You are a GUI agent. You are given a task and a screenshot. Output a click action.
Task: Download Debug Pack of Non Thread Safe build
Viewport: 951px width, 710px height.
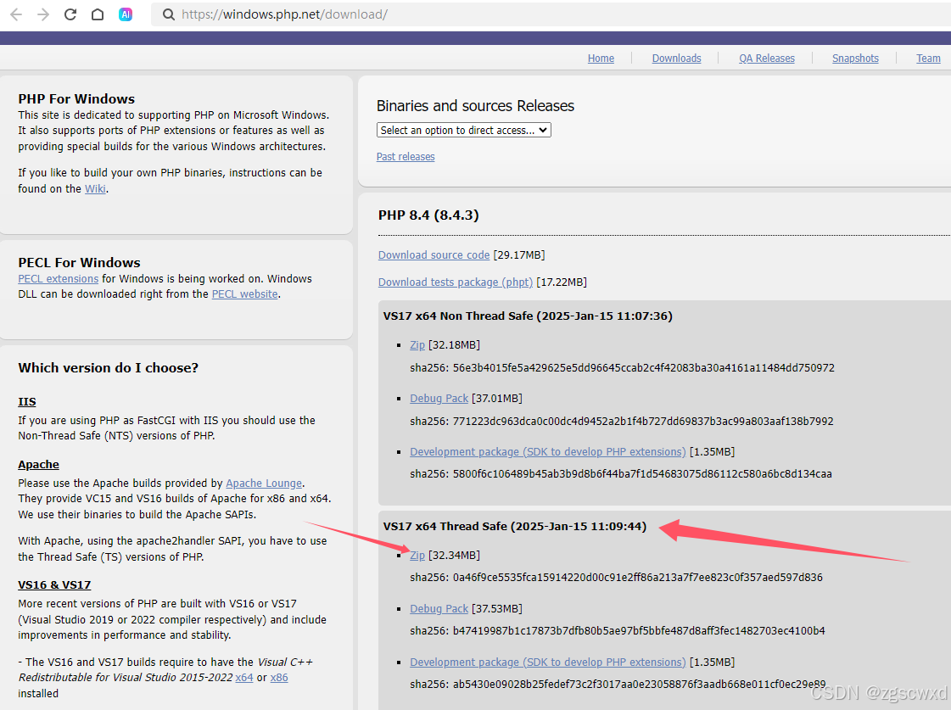(x=439, y=399)
